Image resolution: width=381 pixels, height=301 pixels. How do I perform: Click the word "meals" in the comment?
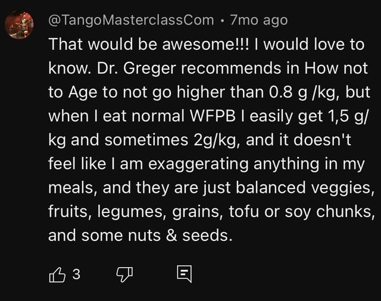click(67, 187)
